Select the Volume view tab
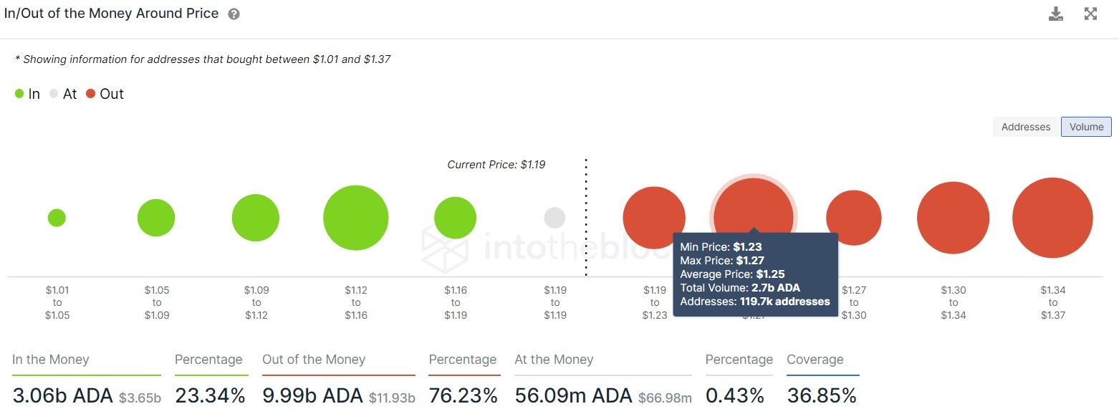The width and height of the screenshot is (1119, 419). pyautogui.click(x=1086, y=127)
